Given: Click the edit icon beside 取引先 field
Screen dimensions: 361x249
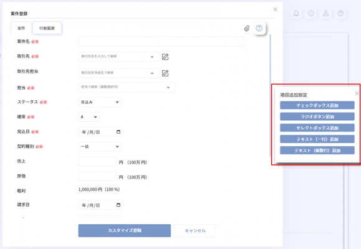Looking at the screenshot, I should coord(165,57).
